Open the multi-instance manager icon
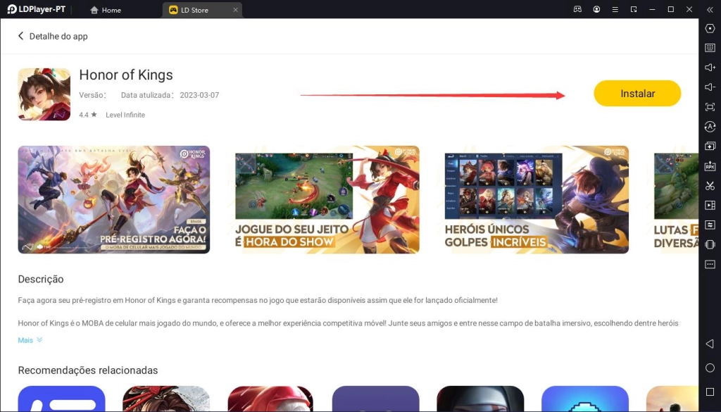This screenshot has height=412, width=721. [710, 146]
